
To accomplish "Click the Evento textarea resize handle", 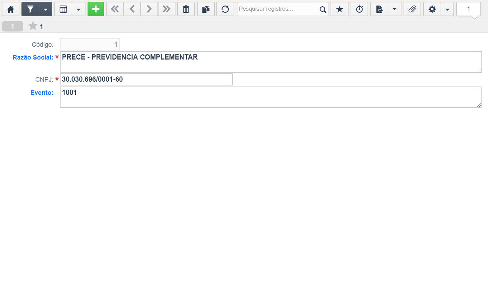I will click(479, 105).
